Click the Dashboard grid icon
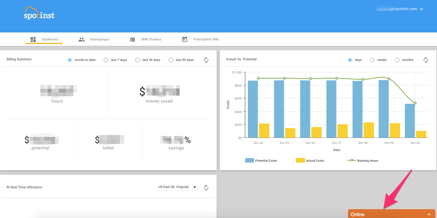The height and width of the screenshot is (218, 437). [33, 39]
